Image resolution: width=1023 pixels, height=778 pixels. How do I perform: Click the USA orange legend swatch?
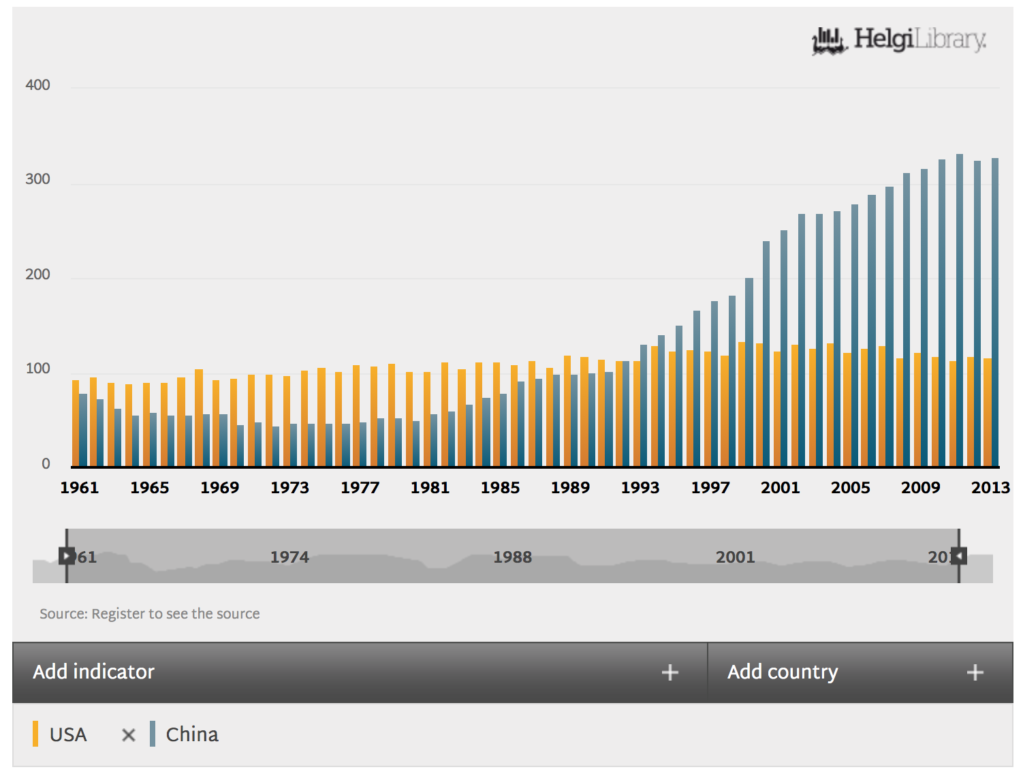click(35, 734)
